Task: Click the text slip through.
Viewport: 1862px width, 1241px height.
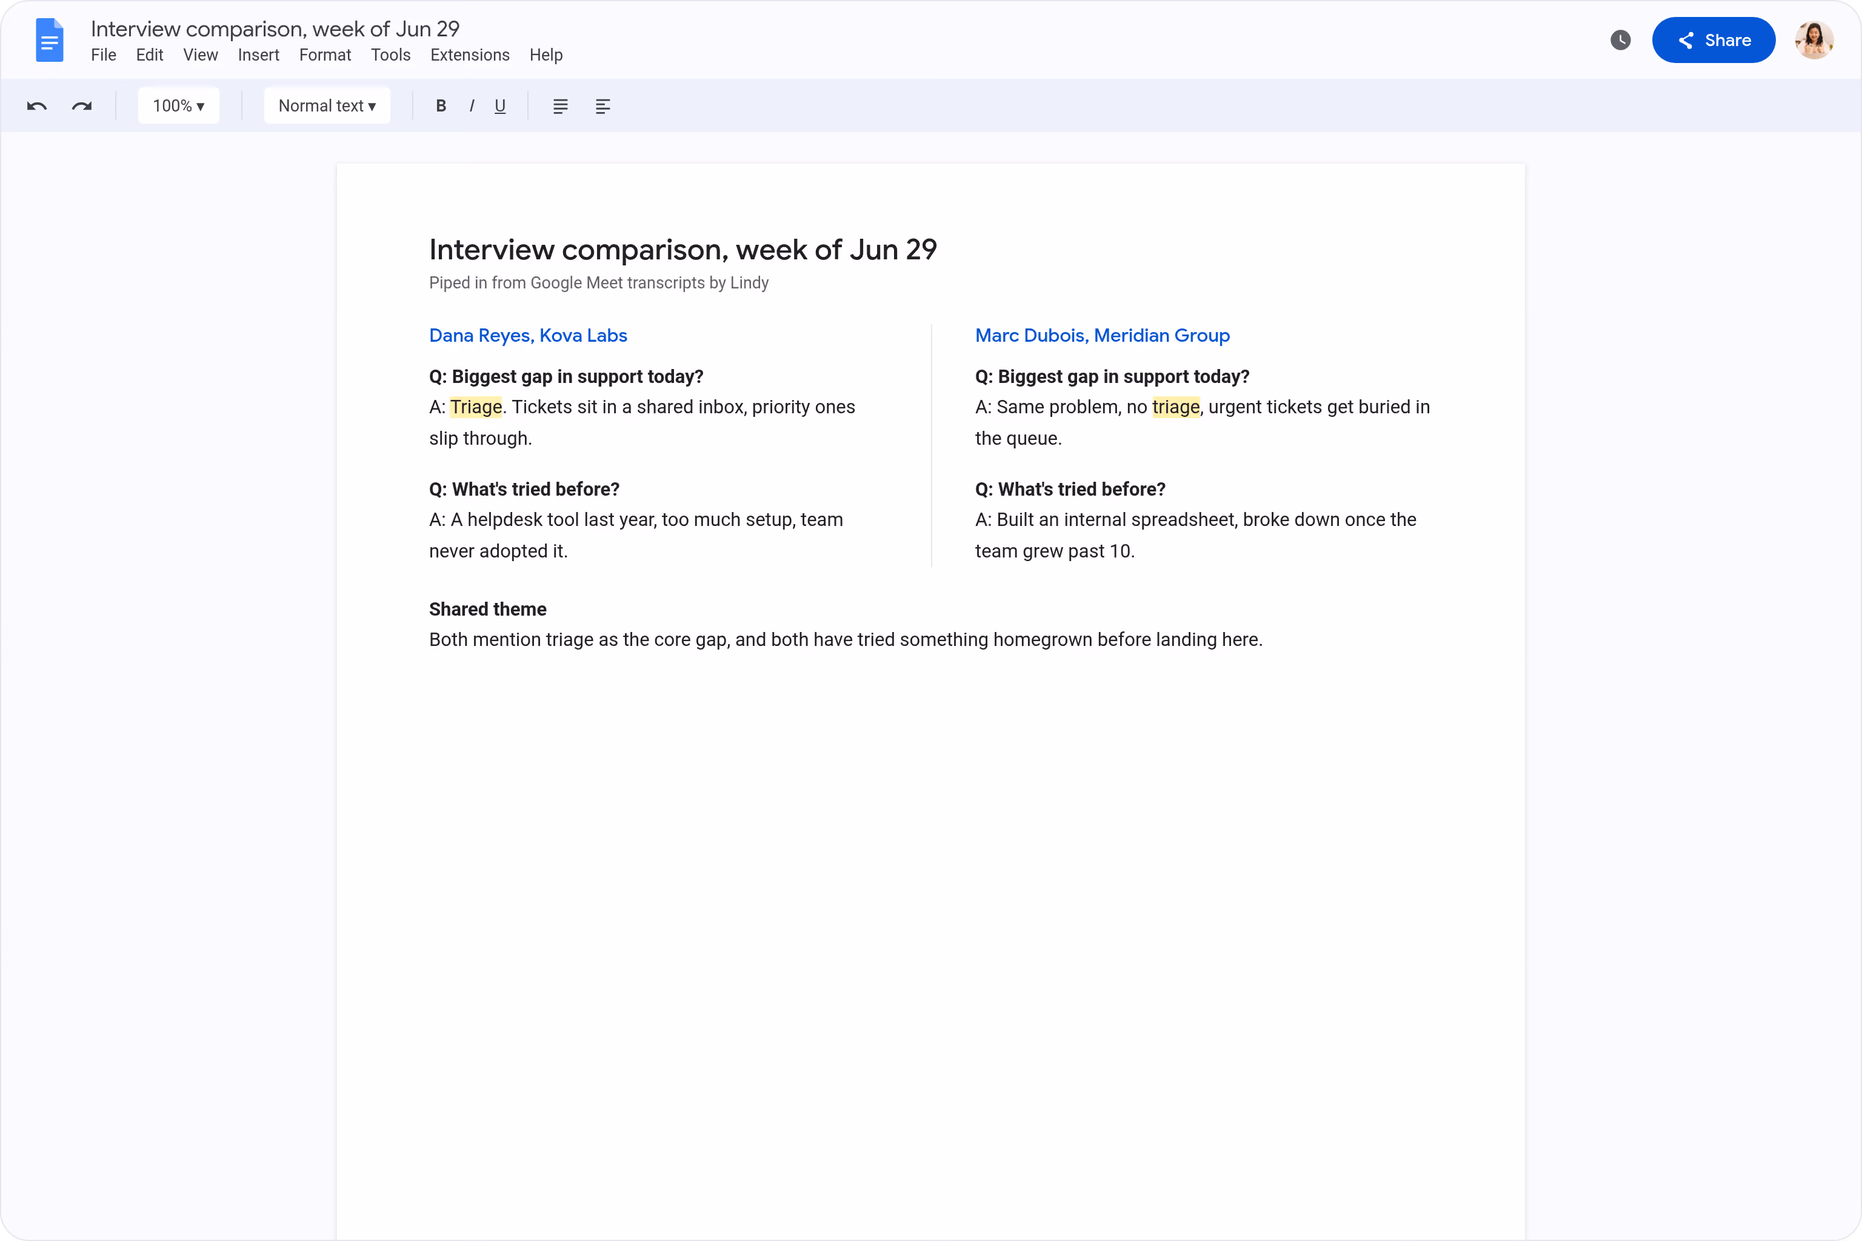Action: pyautogui.click(x=481, y=439)
